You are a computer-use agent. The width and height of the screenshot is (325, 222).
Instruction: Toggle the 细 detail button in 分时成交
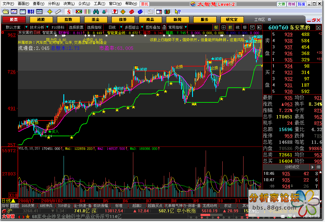click(318, 167)
